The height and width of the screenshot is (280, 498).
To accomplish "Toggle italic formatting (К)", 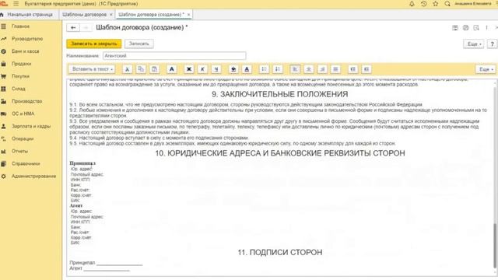I will click(202, 69).
